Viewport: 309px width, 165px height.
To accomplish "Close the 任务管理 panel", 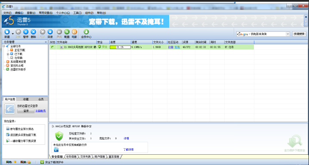I will 46,42.
